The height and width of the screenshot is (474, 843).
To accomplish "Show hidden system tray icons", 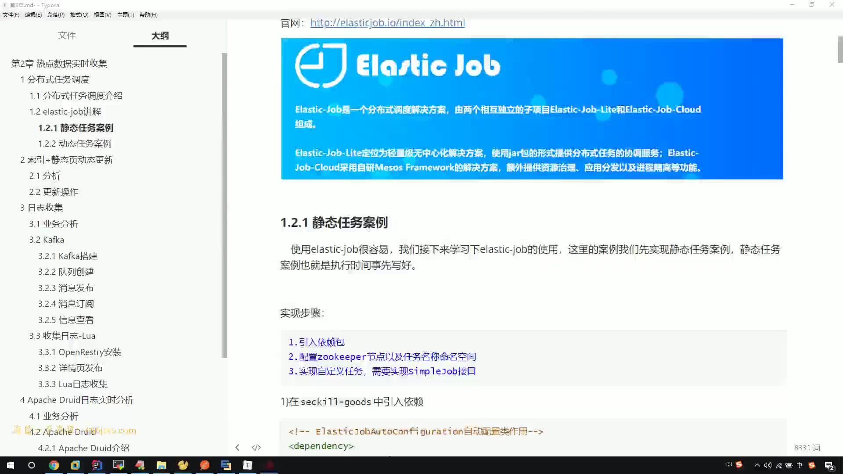I will pos(757,465).
